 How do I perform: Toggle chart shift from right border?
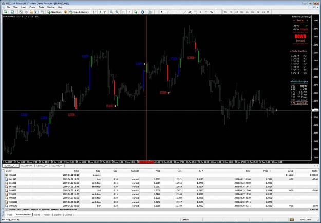(129, 12)
